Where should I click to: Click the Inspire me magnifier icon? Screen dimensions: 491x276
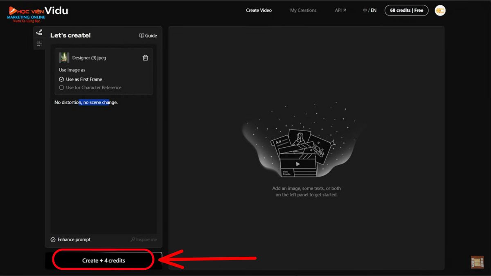[133, 240]
